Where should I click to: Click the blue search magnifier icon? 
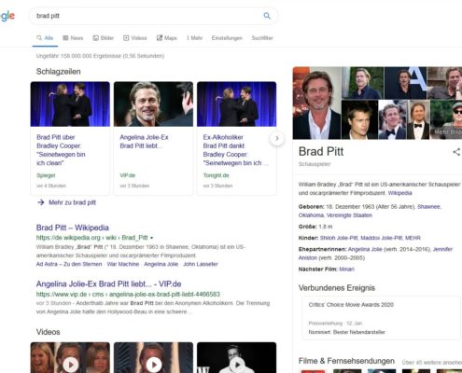click(x=267, y=16)
